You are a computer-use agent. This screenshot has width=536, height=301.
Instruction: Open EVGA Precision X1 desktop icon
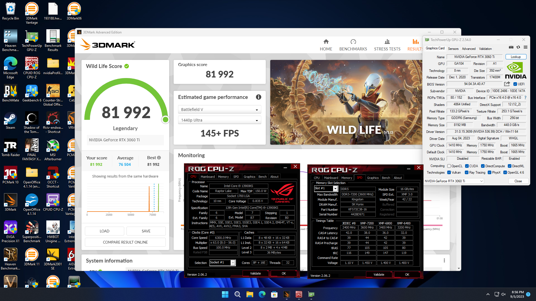point(11,232)
